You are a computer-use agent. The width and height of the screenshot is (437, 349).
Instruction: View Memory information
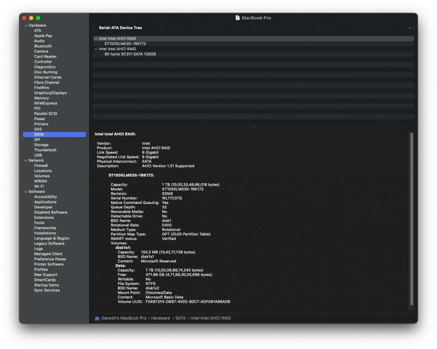42,98
